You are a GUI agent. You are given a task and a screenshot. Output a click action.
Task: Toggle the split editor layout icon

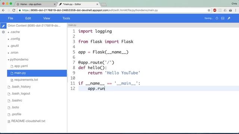tap(223, 18)
